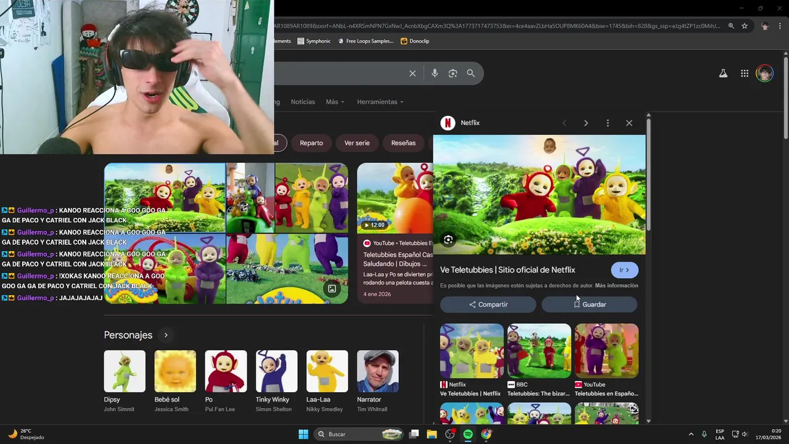Switch to the Noticias tab
This screenshot has width=789, height=444.
(303, 102)
